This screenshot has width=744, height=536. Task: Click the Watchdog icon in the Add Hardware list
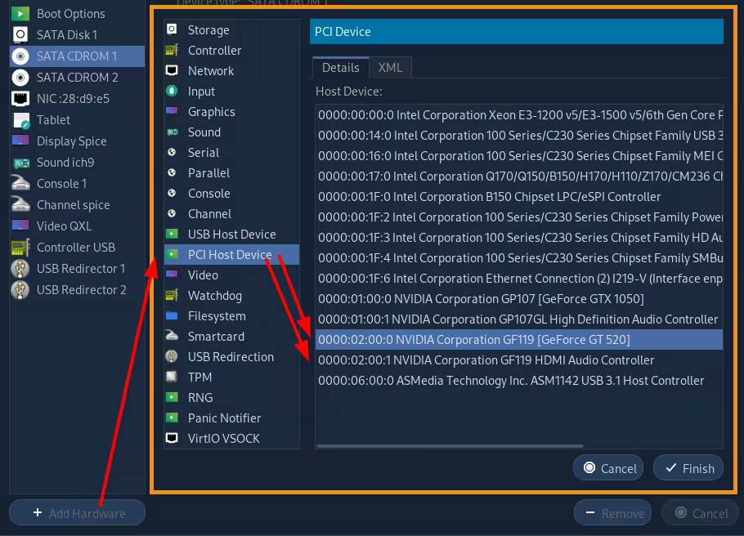172,295
